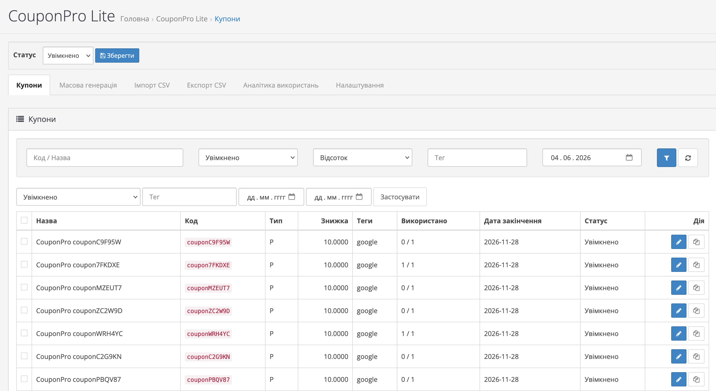Toggle checkbox for CouponPro couponWRH4YC
Screen dimensions: 716x391
coord(24,333)
